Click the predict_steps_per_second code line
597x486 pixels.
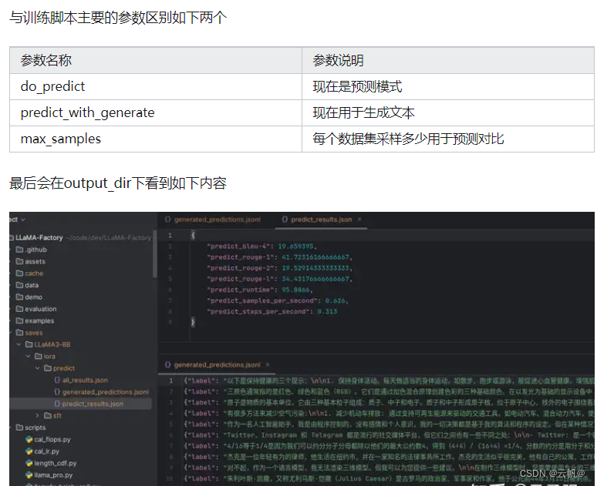272,311
